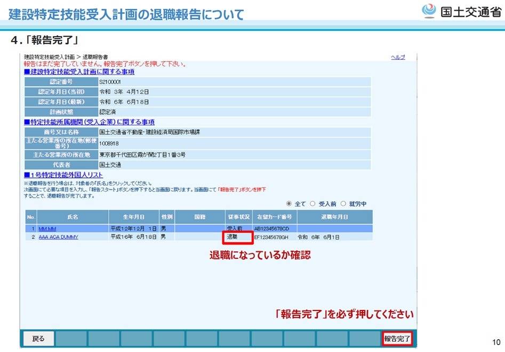Screen dimensions: 505x352
Task: Select the 全て radio button
Action: click(x=289, y=203)
